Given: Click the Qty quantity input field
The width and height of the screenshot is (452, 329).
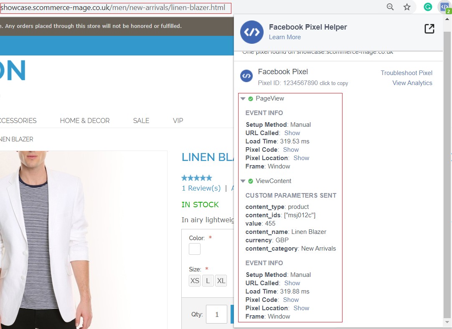Looking at the screenshot, I should click(x=216, y=314).
